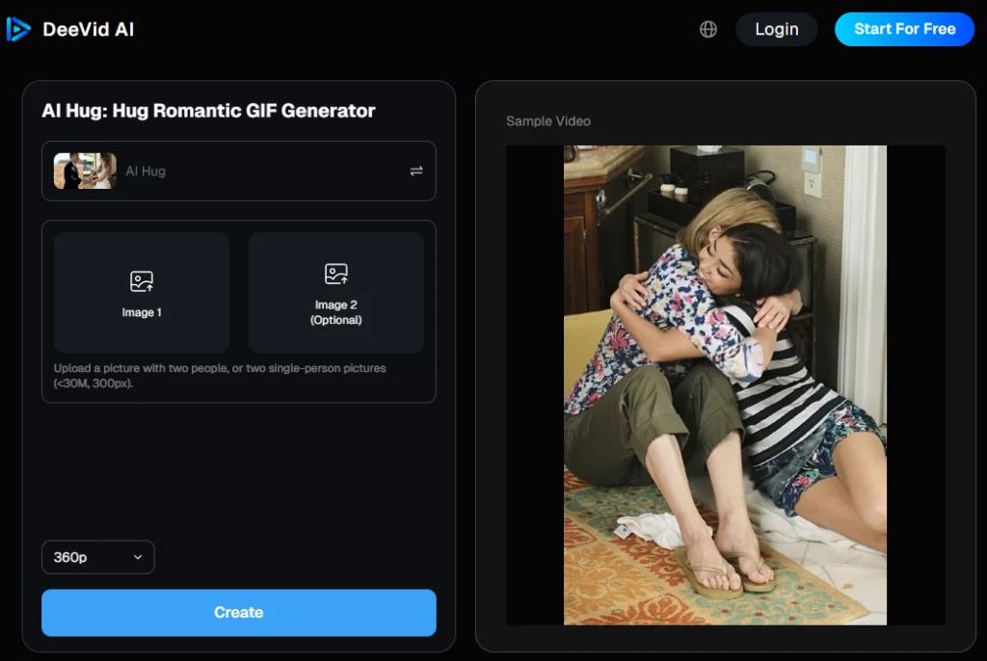Click the Start For Free button

tap(904, 29)
